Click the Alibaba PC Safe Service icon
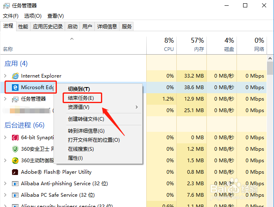Screen dimensions: 274x207 click(x=15, y=195)
